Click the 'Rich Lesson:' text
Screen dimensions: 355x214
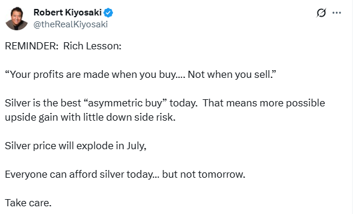[x=92, y=46]
